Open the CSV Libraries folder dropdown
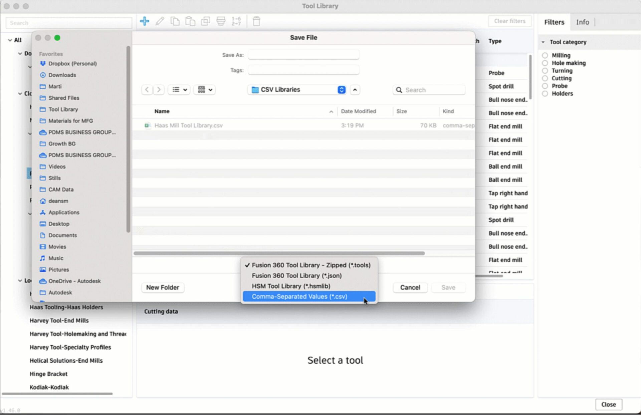The height and width of the screenshot is (415, 641). pos(341,90)
